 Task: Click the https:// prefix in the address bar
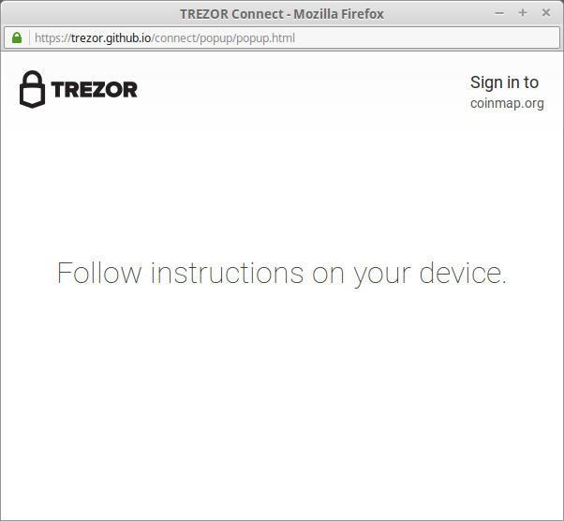click(52, 38)
